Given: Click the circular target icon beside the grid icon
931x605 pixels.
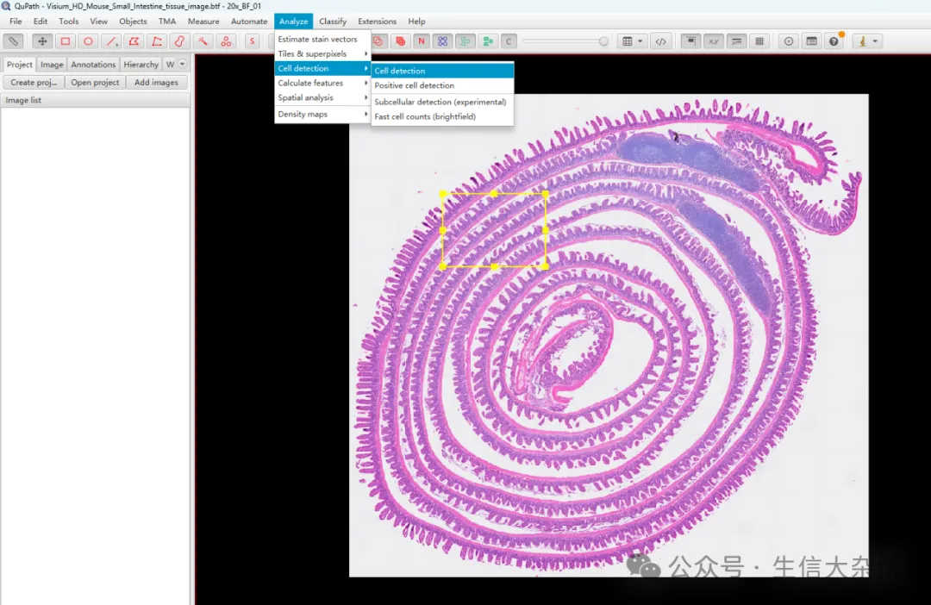Looking at the screenshot, I should pyautogui.click(x=788, y=41).
